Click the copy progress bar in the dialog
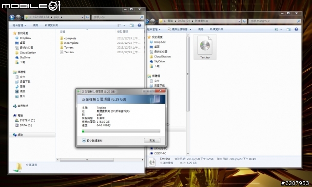Screen dimensions: 312x187 click(x=121, y=131)
